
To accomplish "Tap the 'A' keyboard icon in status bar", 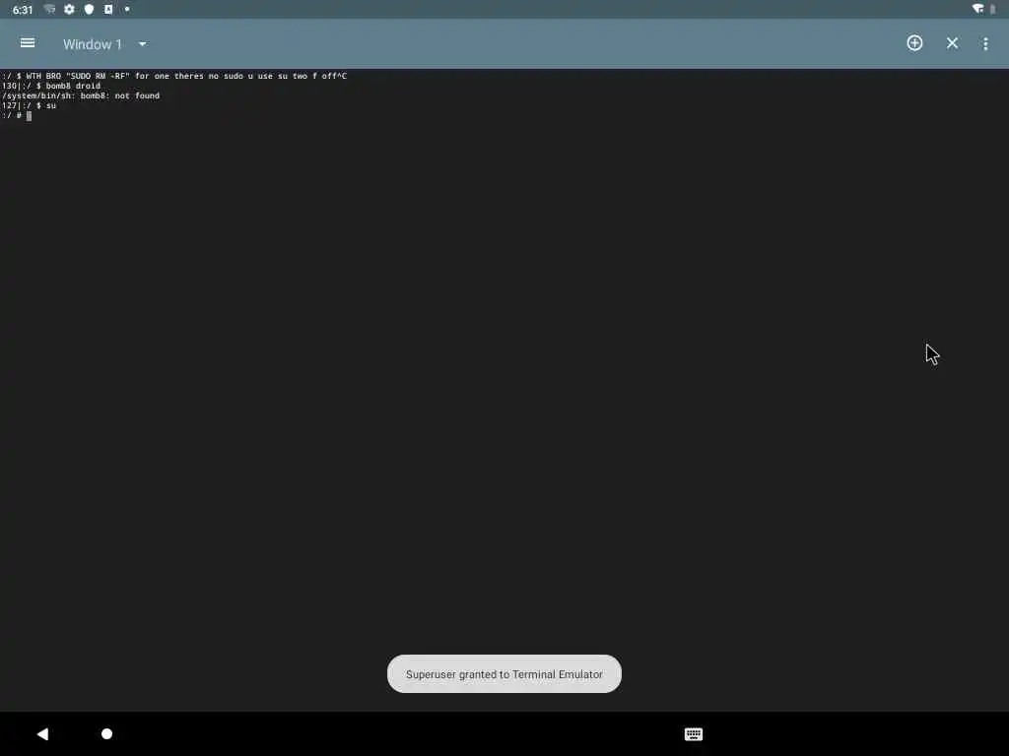I will pyautogui.click(x=108, y=9).
